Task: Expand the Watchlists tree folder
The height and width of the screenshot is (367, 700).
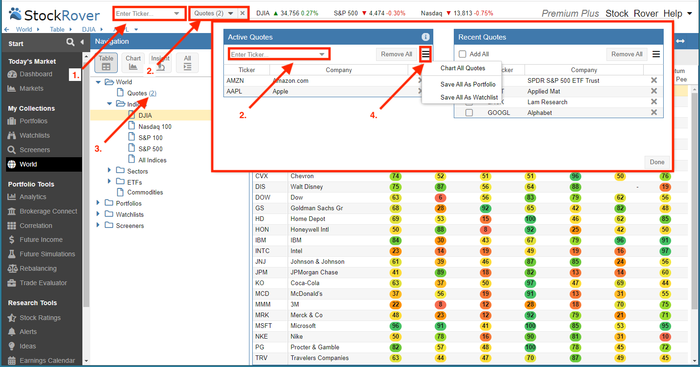Action: pyautogui.click(x=98, y=214)
